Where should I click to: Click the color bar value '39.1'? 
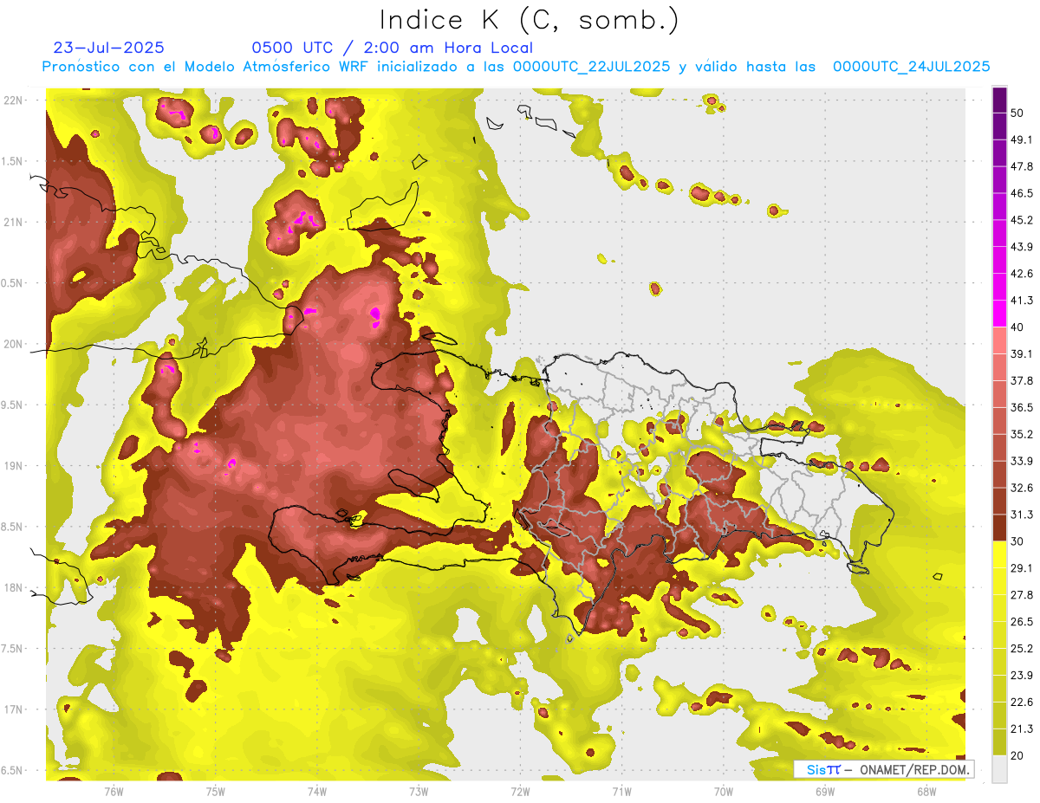(1022, 354)
